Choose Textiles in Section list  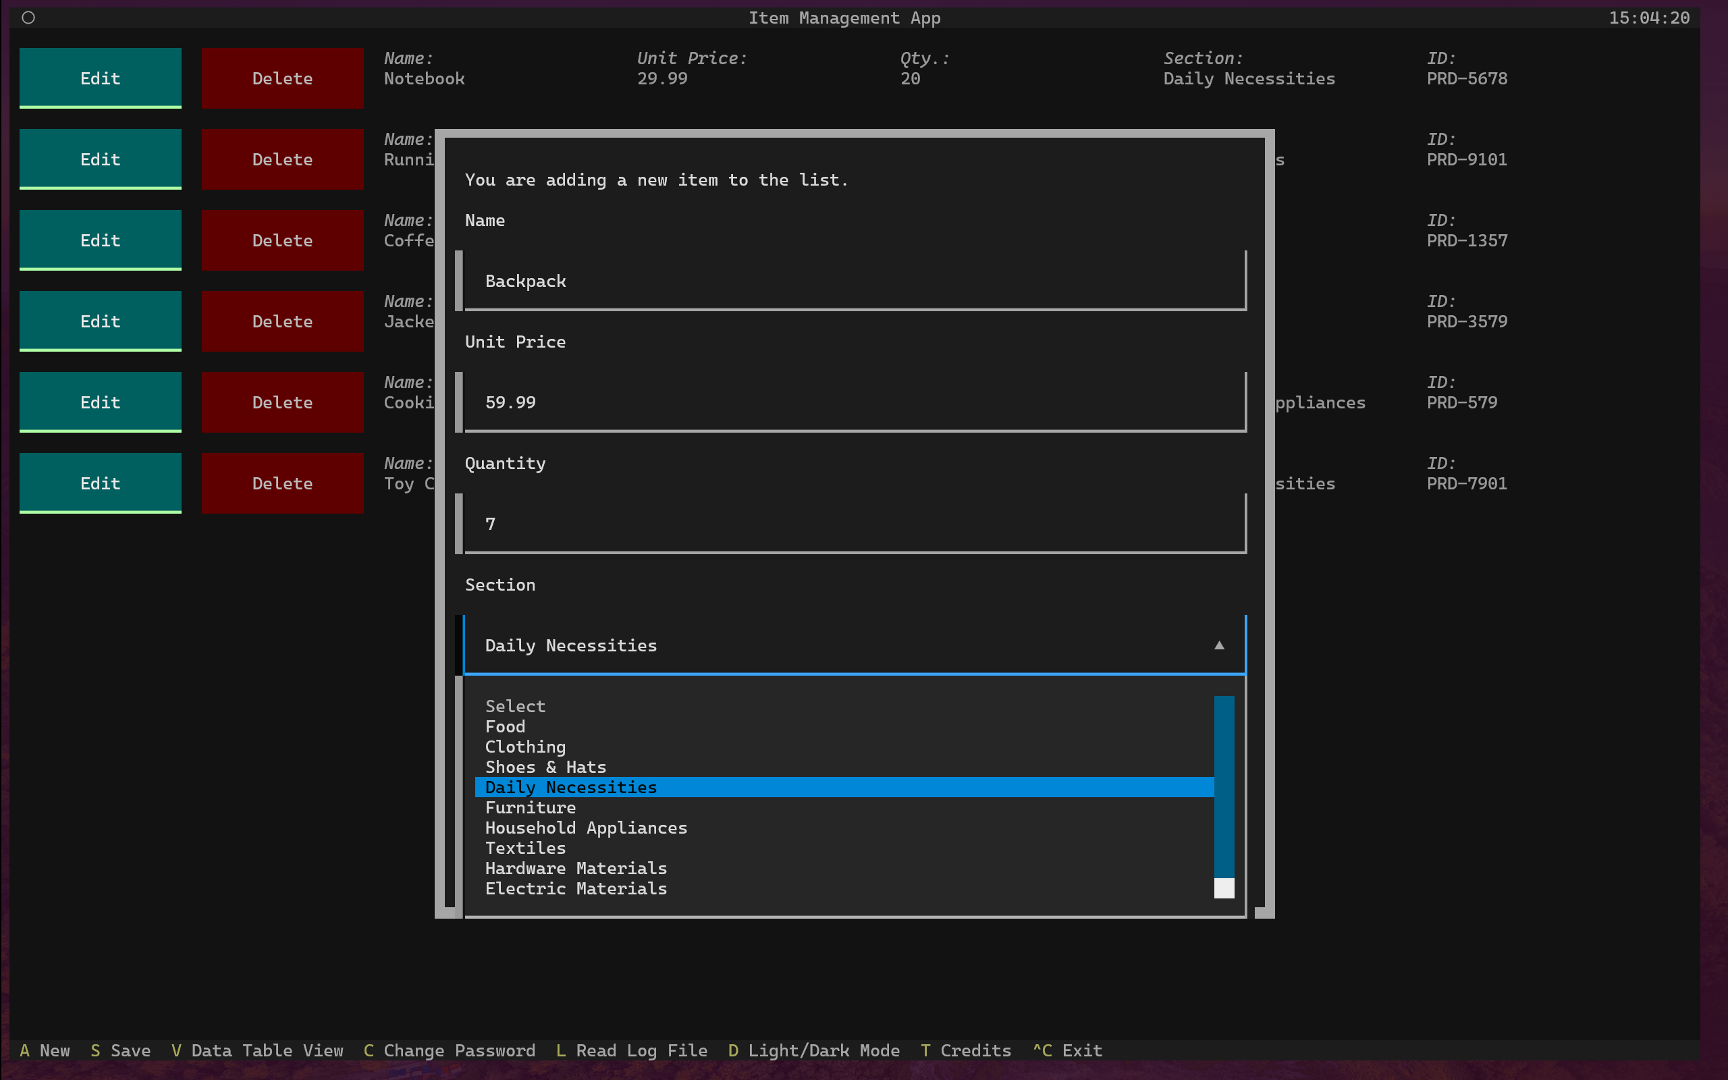coord(844,848)
